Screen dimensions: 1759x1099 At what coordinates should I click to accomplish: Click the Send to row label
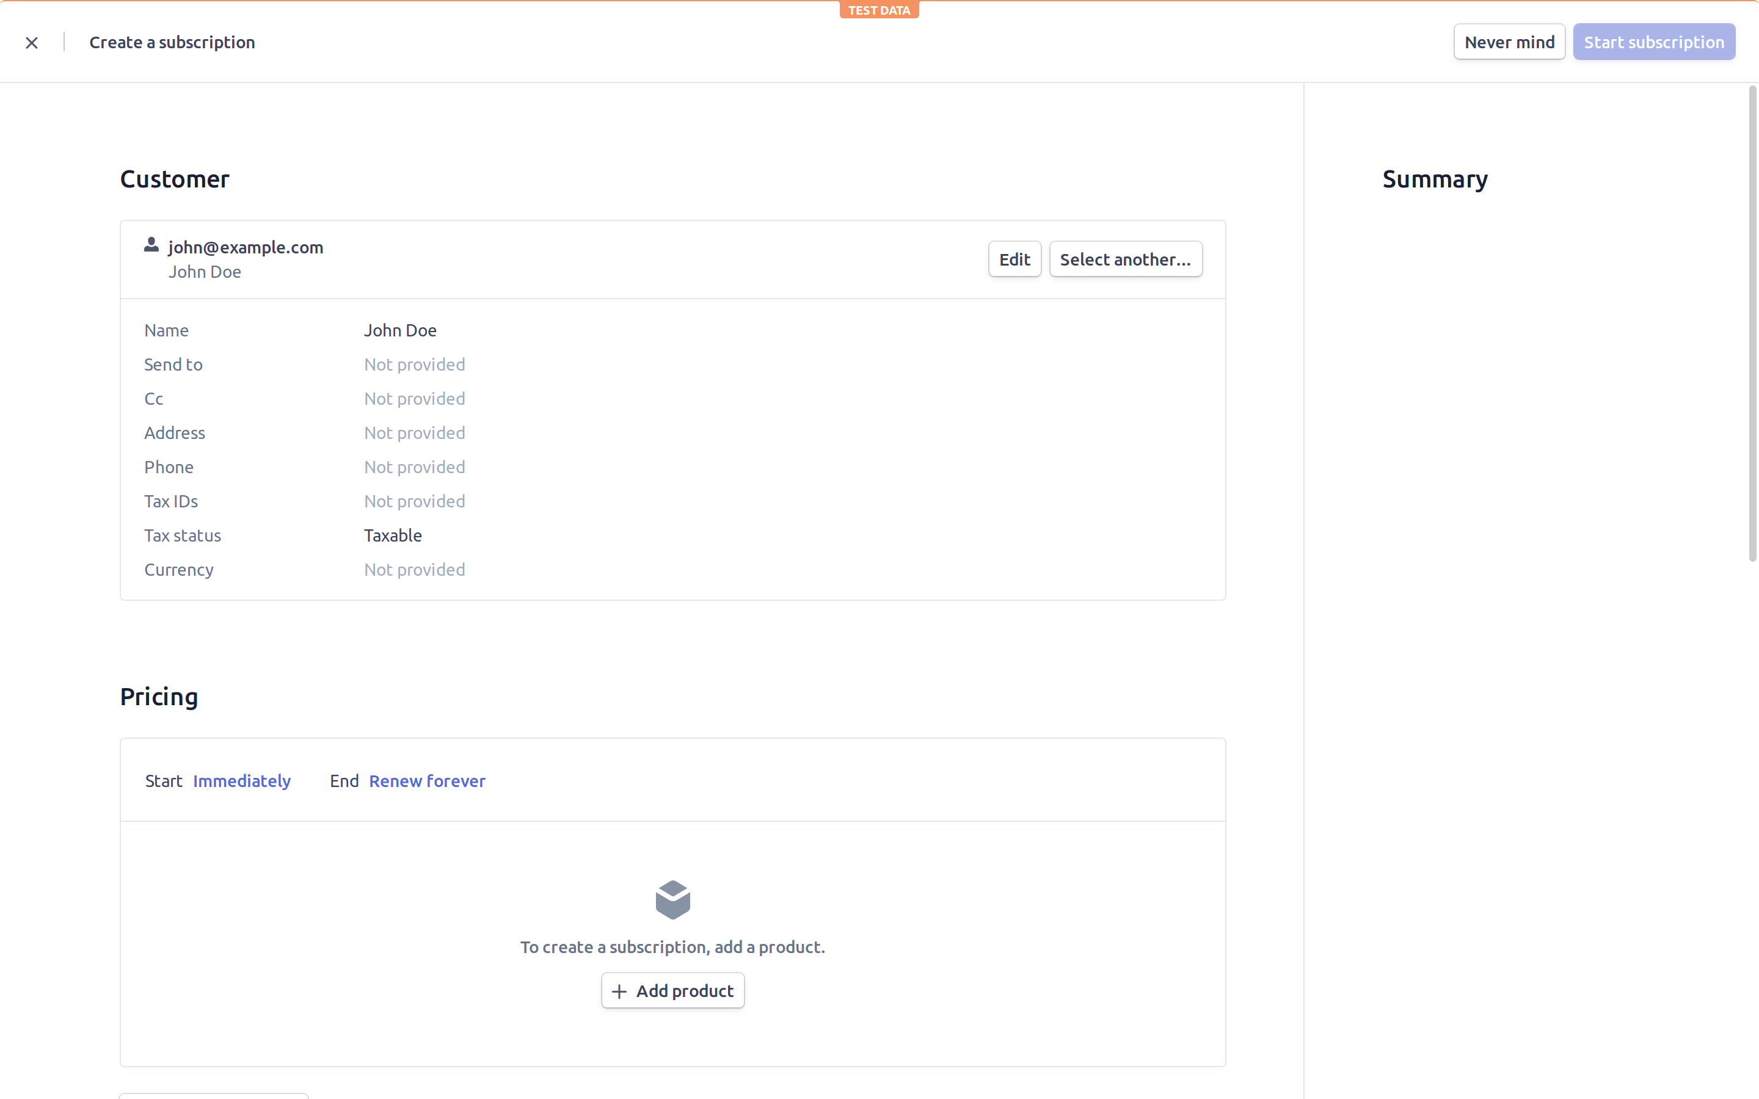[173, 364]
